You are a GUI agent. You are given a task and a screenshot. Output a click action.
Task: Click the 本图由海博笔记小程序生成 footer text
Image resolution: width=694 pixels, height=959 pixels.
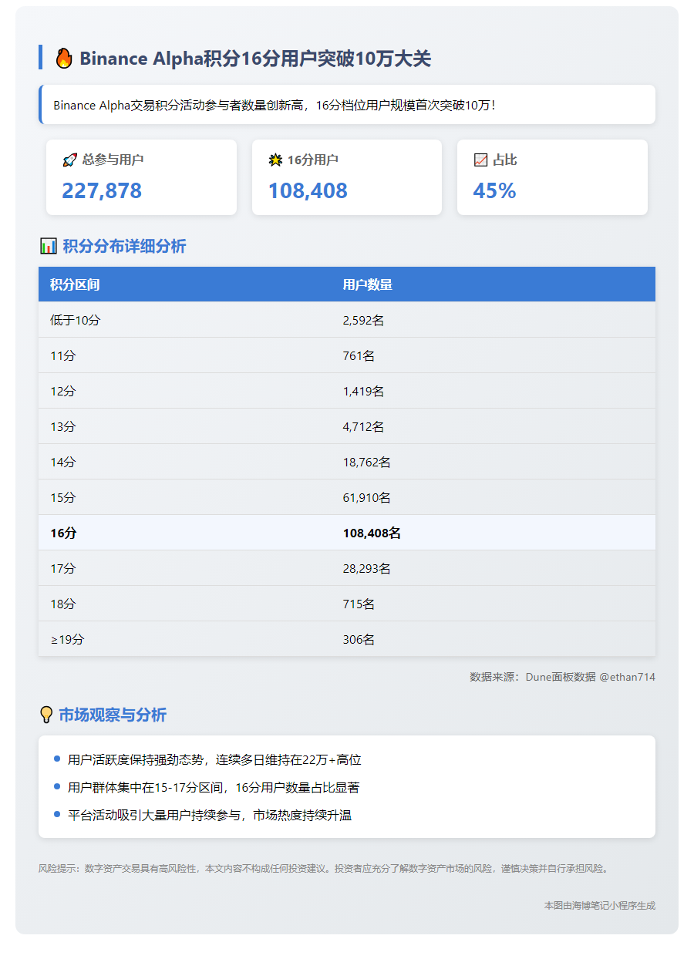click(600, 905)
